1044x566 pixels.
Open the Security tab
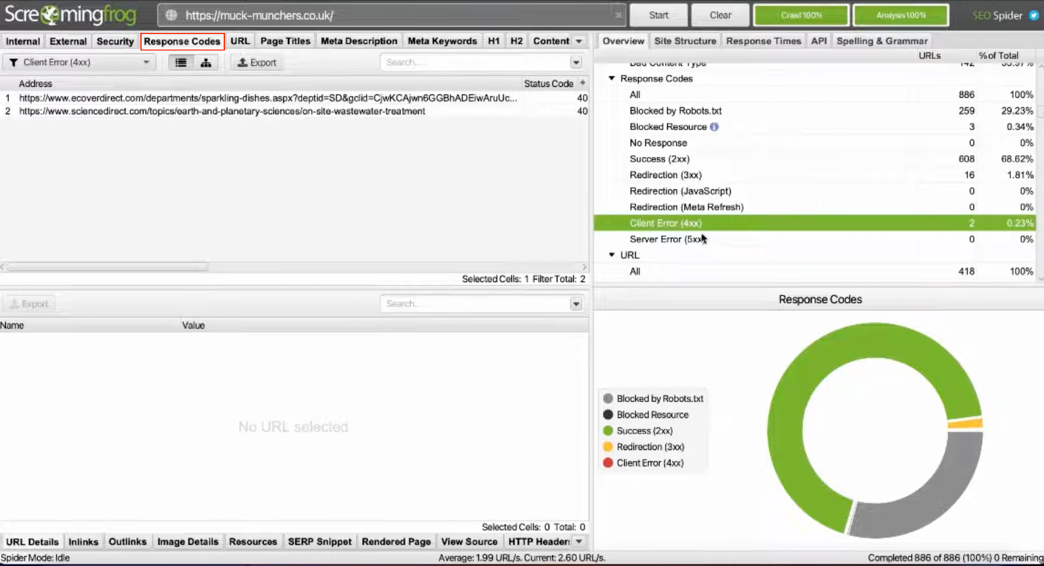115,42
